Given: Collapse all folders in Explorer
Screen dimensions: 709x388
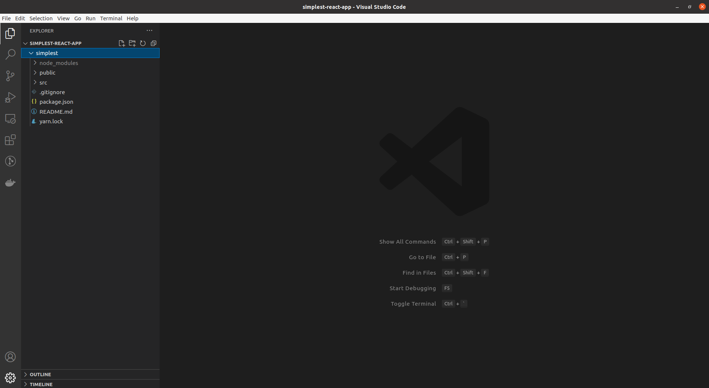Looking at the screenshot, I should (154, 44).
